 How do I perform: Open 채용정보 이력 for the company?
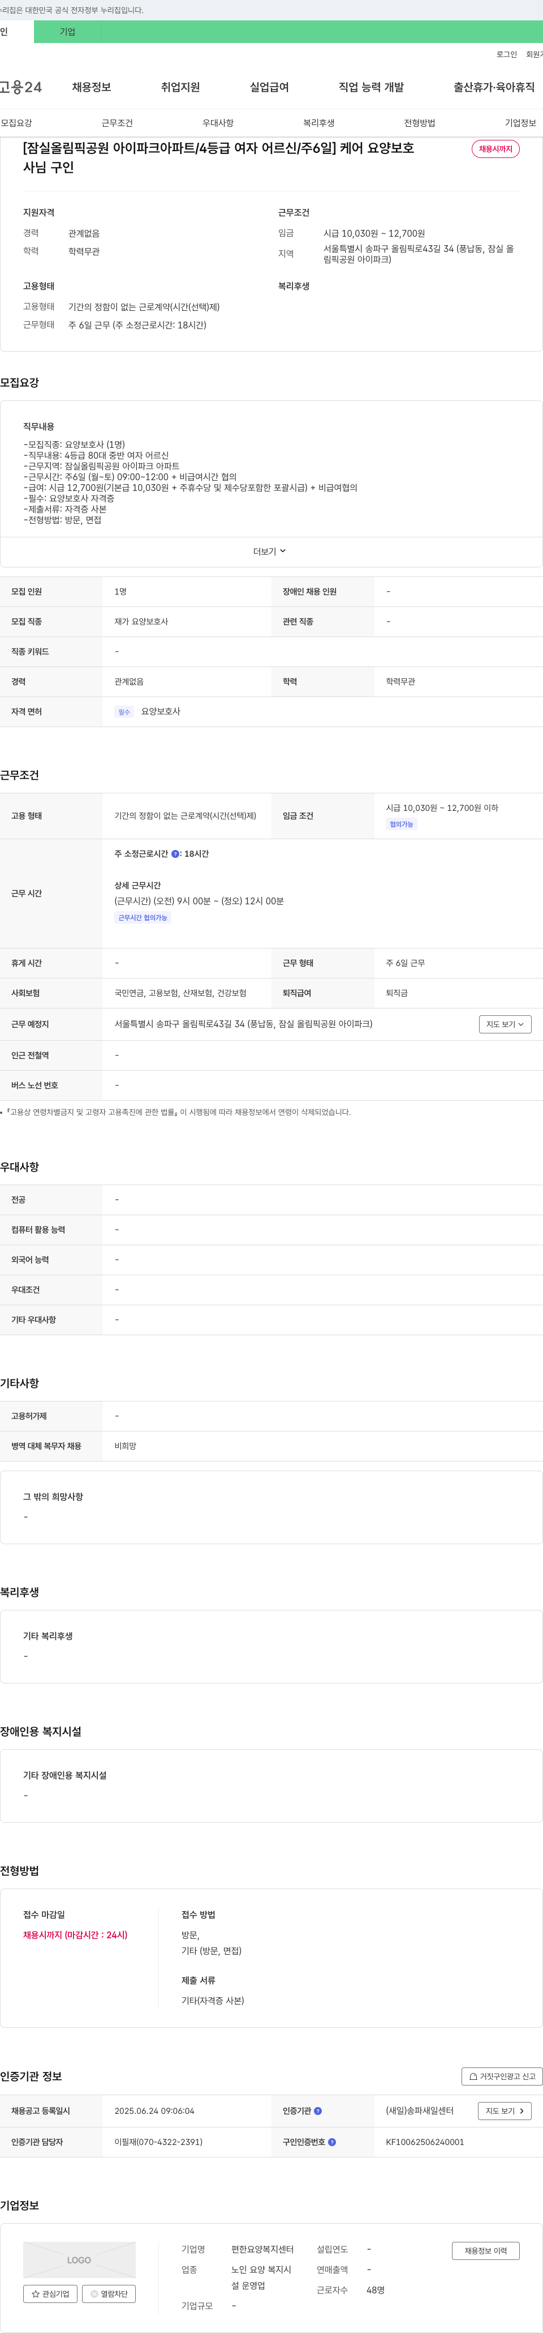tap(486, 2250)
